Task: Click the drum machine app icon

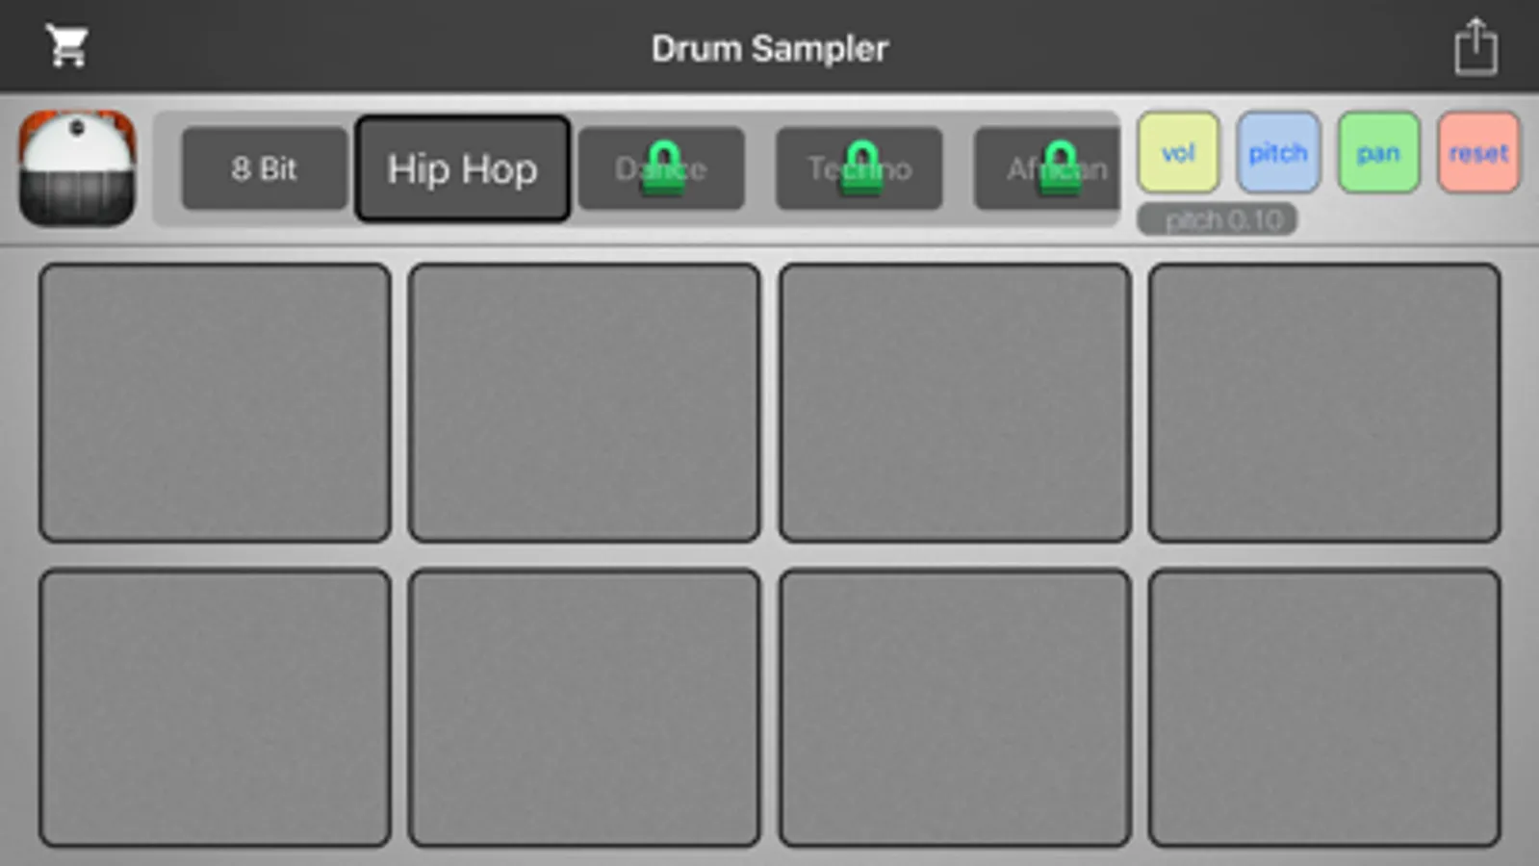Action: (x=77, y=168)
